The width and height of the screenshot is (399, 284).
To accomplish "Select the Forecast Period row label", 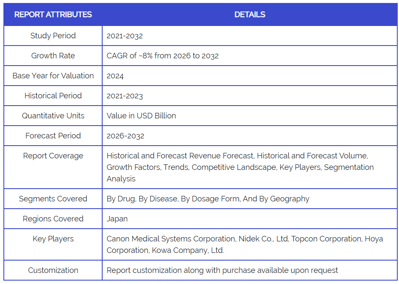I will tap(53, 136).
